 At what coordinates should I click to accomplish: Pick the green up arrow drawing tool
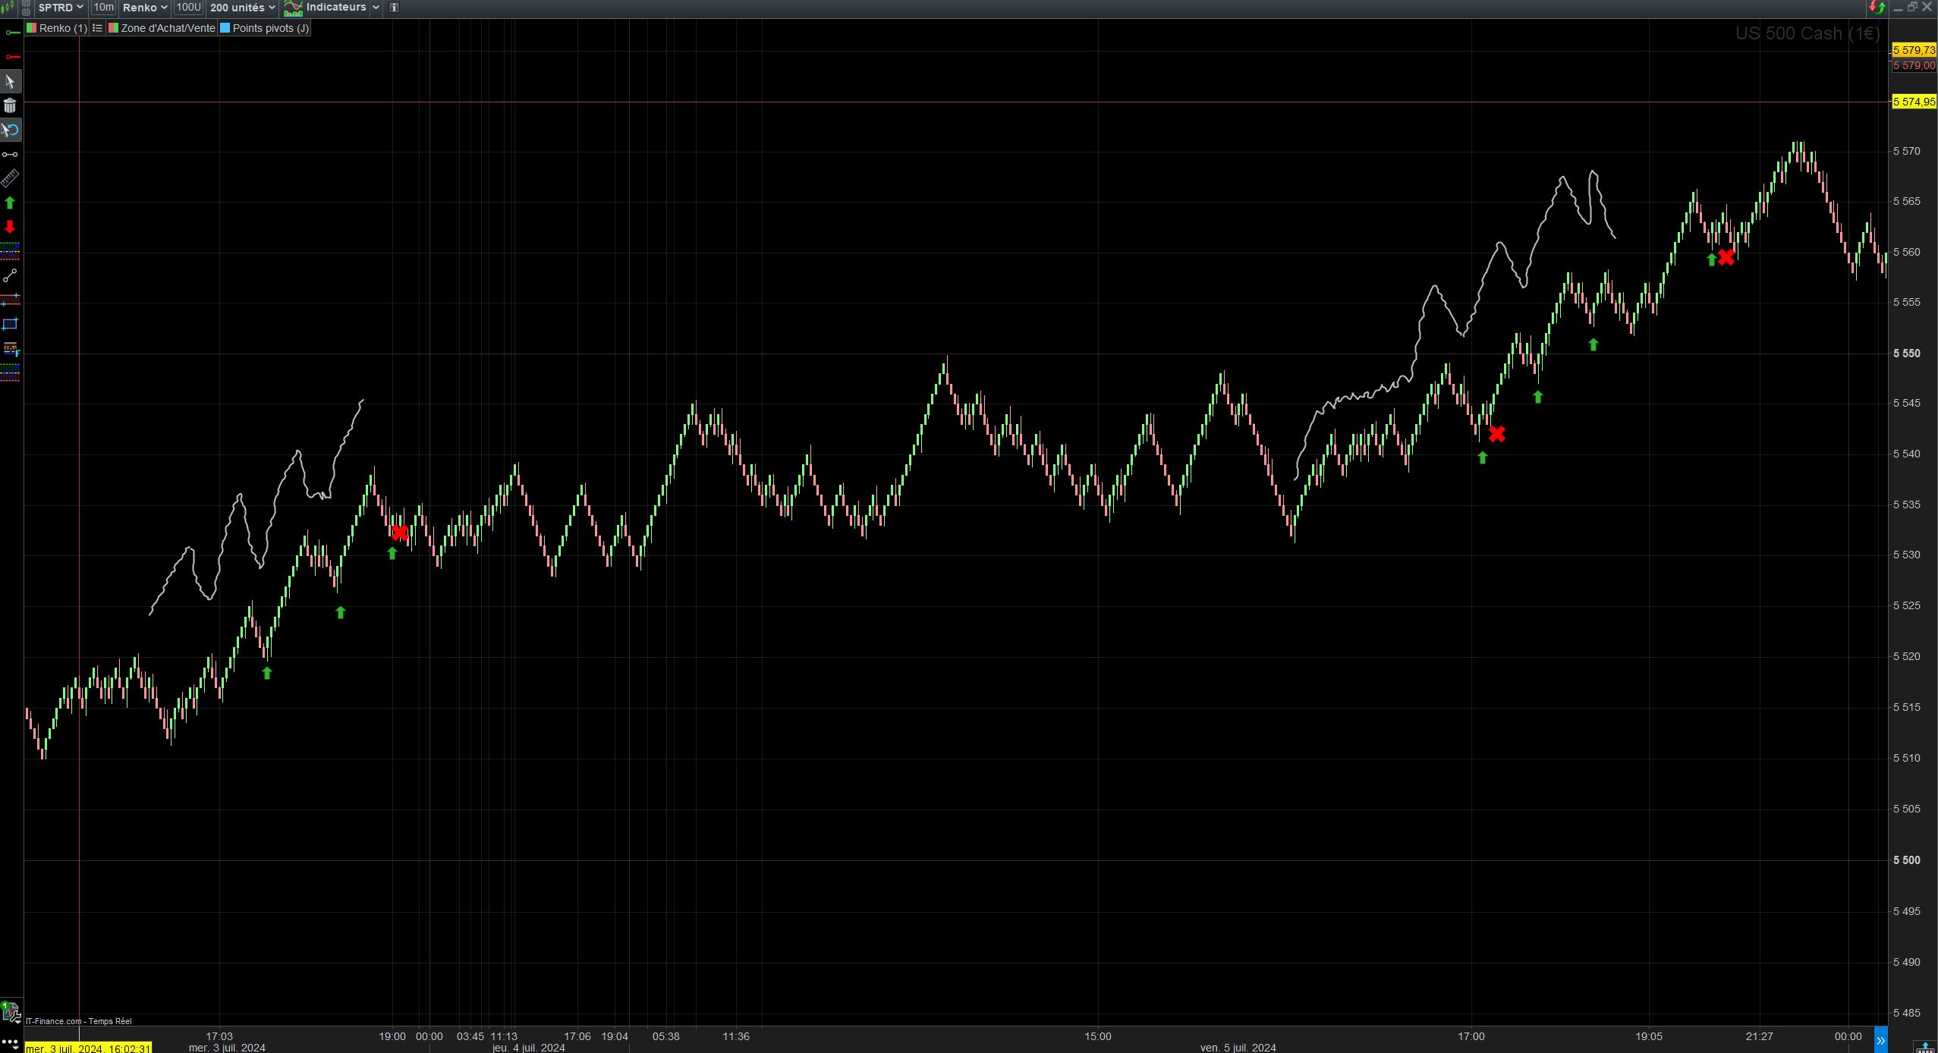[10, 203]
